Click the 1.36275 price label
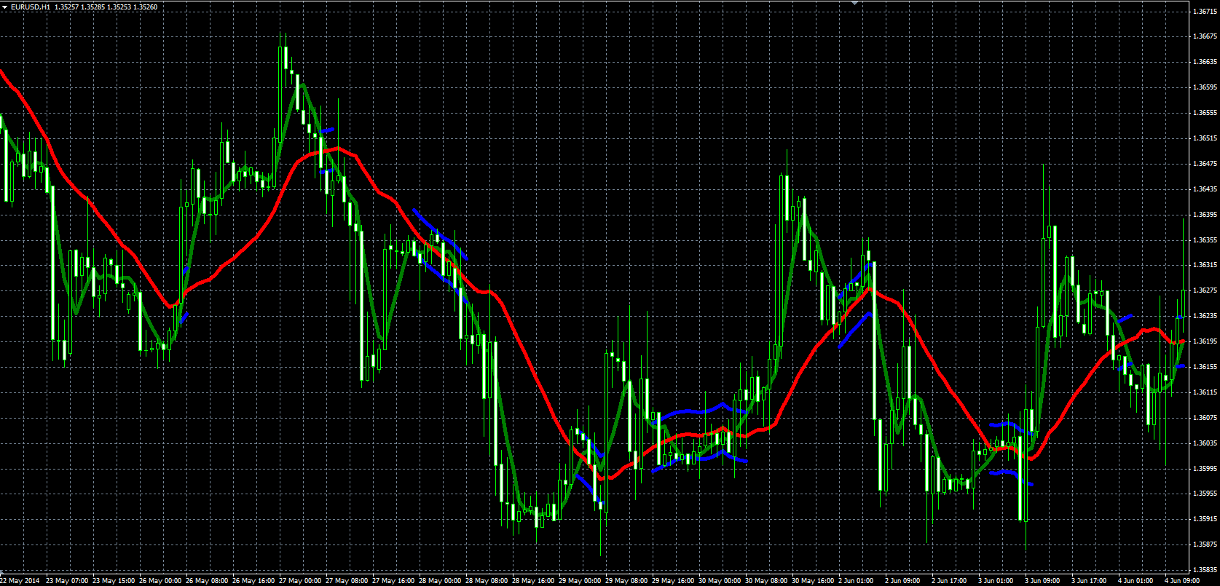The image size is (1220, 586). pyautogui.click(x=1205, y=291)
